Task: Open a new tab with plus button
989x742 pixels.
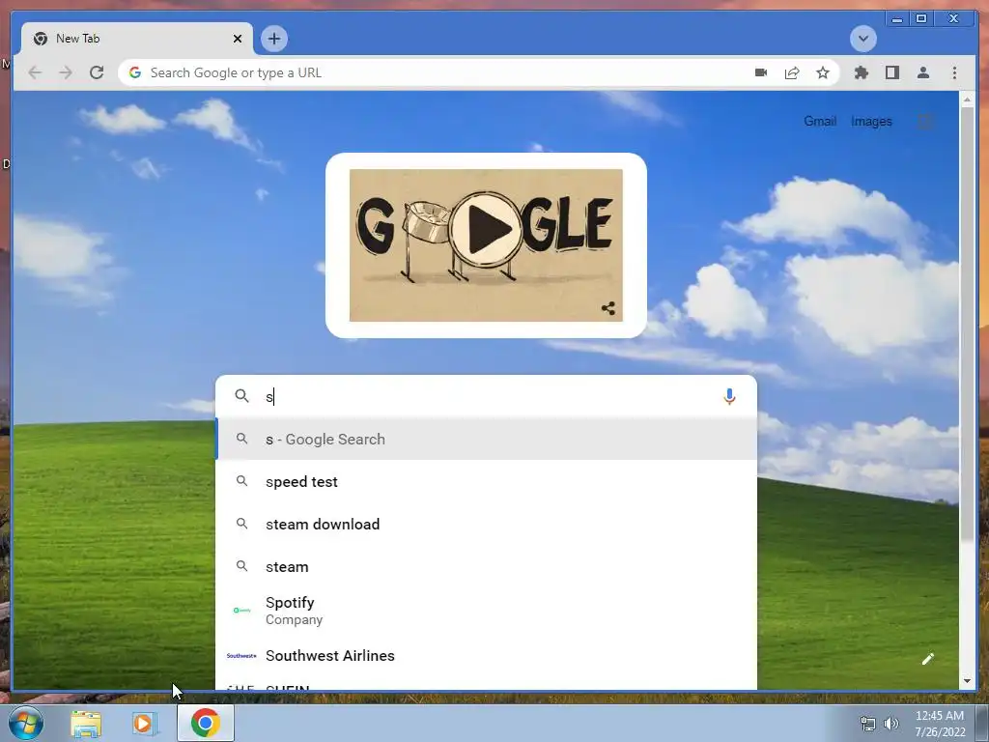Action: pyautogui.click(x=273, y=39)
